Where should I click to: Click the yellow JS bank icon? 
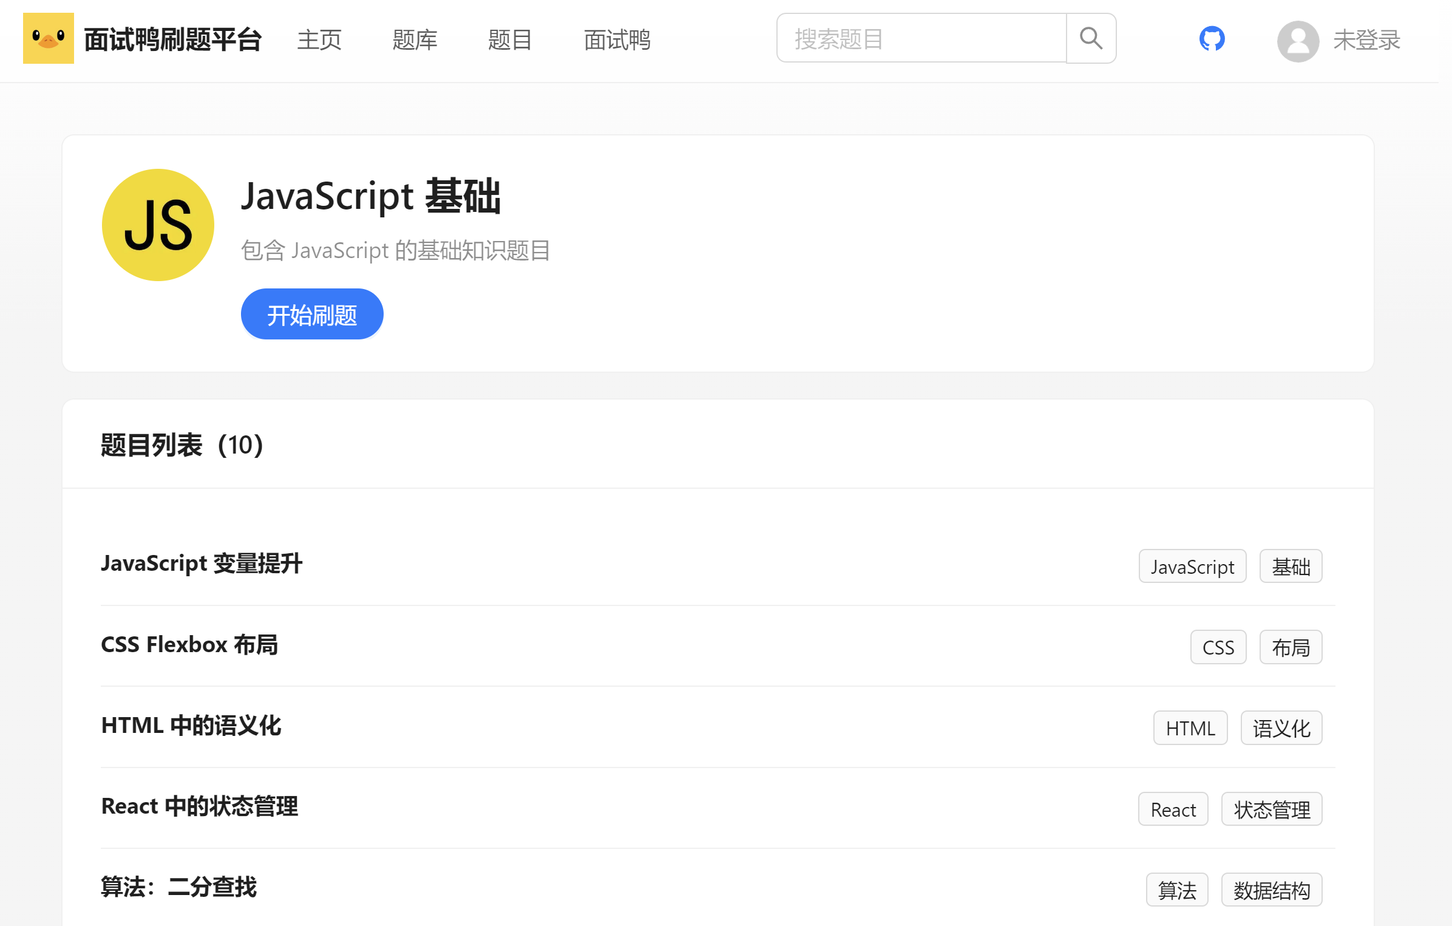pos(158,225)
